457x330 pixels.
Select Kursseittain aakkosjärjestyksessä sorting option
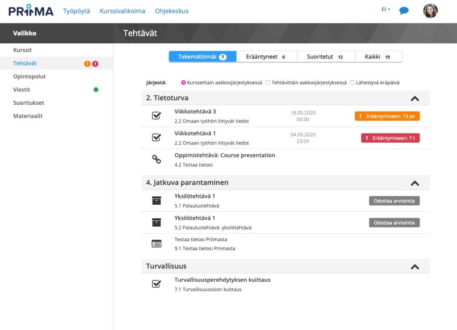183,82
